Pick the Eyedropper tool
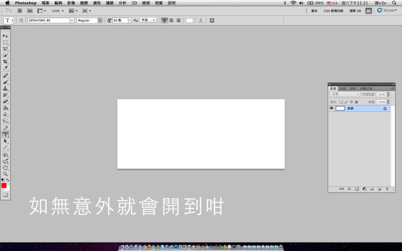Viewport: 402px width, 251px height. (x=5, y=68)
